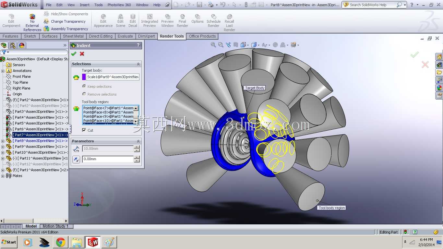Open File Explorer folder icon in task pane
443x249 pixels.
pyautogui.click(x=439, y=72)
